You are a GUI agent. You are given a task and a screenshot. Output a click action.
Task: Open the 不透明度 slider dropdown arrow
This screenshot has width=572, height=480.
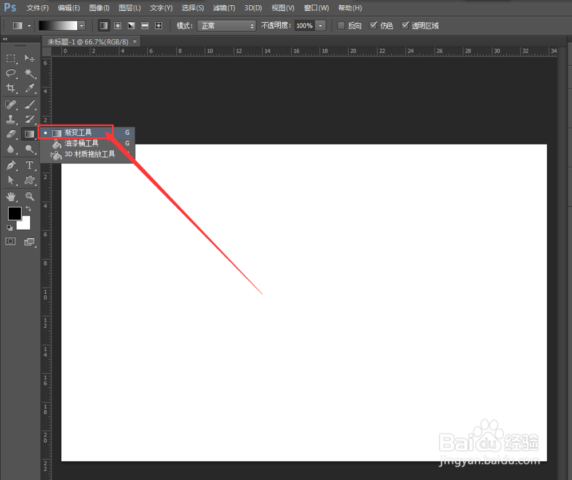(x=320, y=26)
